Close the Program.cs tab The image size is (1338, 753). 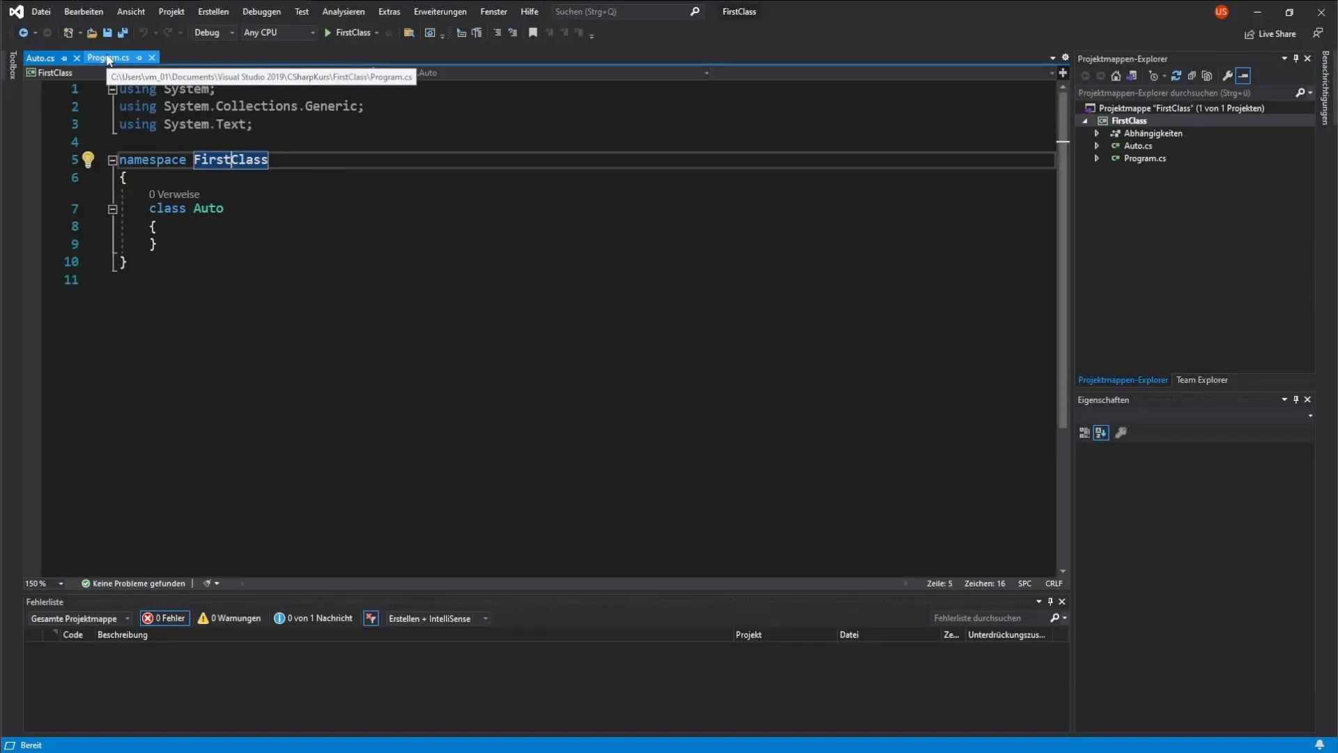click(x=152, y=58)
